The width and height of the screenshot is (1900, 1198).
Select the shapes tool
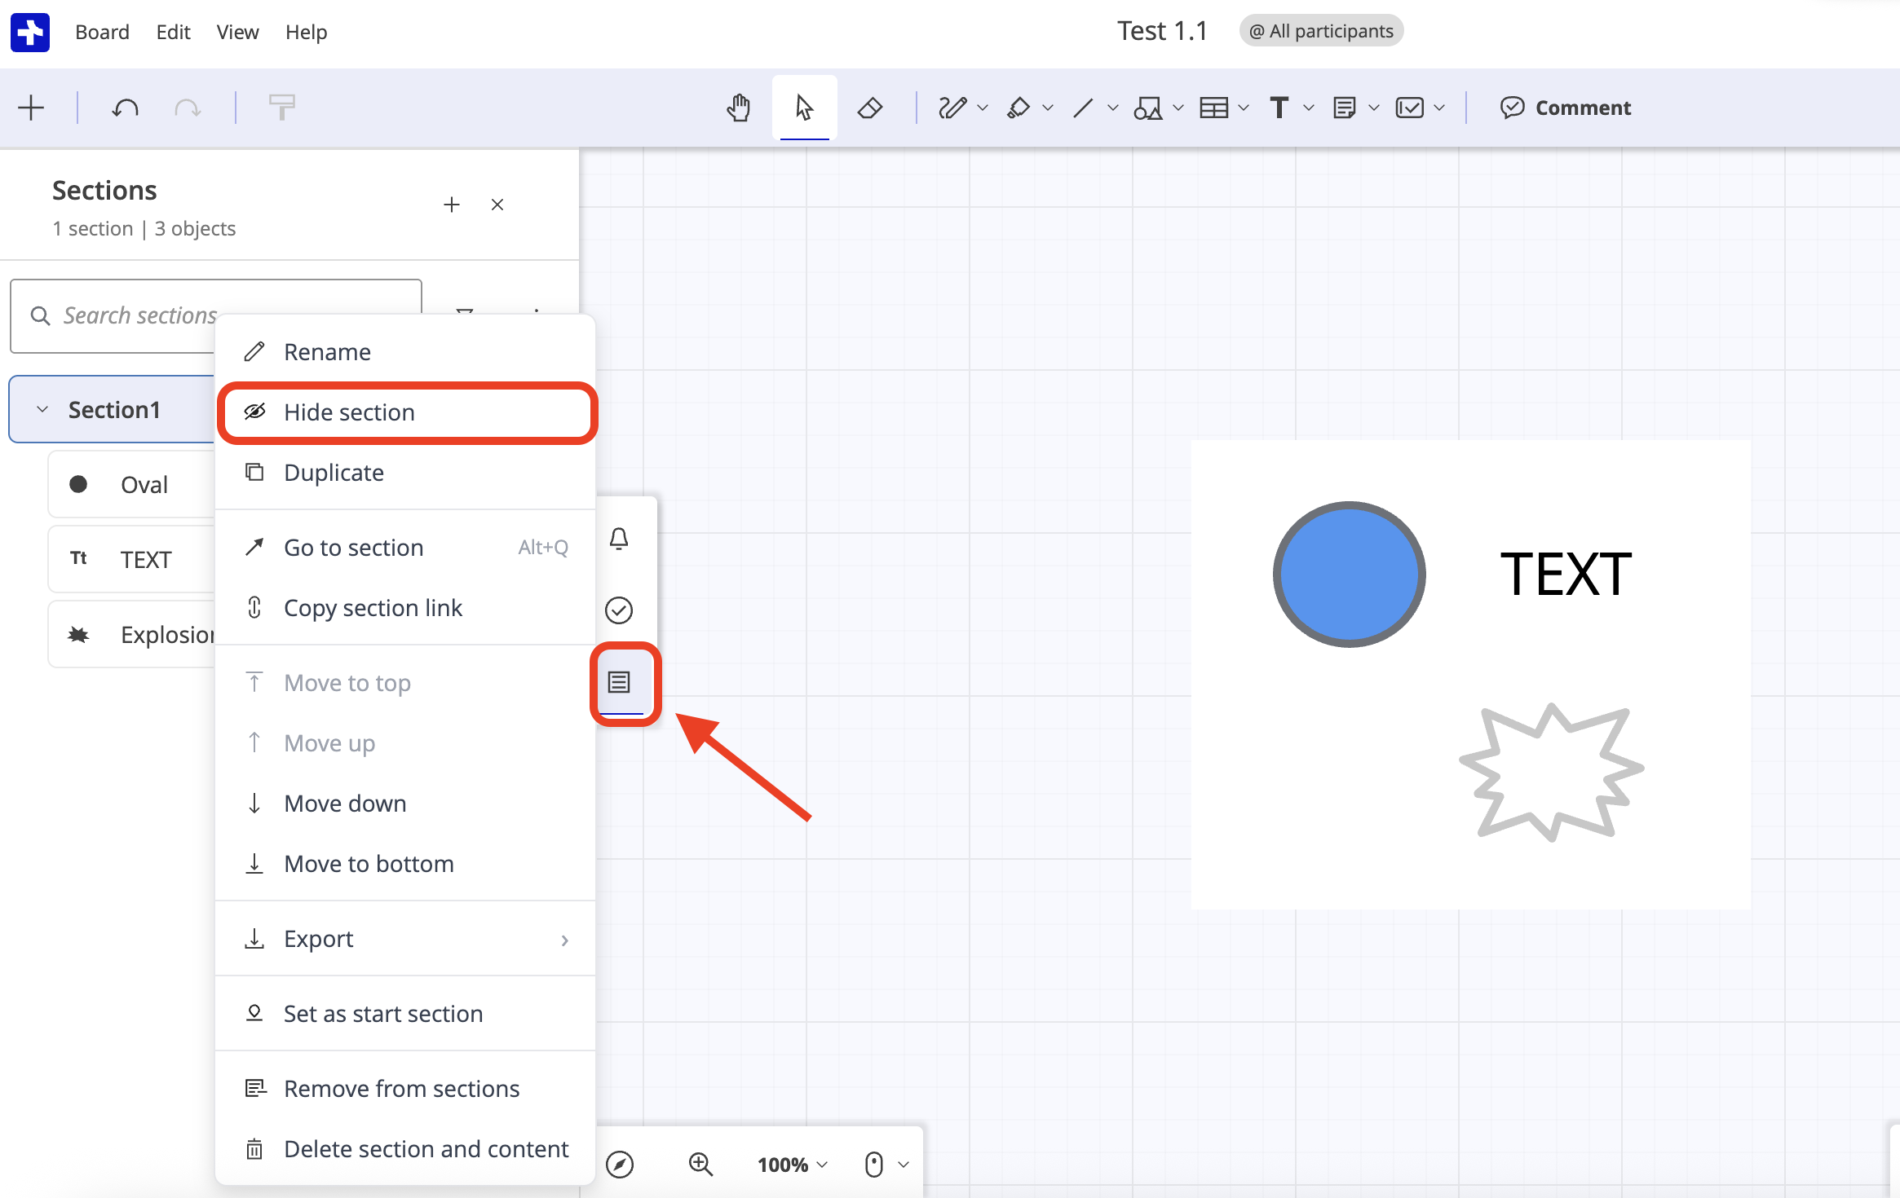pyautogui.click(x=1148, y=108)
